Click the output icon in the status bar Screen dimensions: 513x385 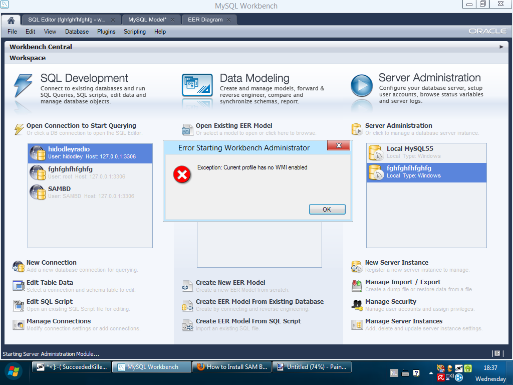(497, 353)
